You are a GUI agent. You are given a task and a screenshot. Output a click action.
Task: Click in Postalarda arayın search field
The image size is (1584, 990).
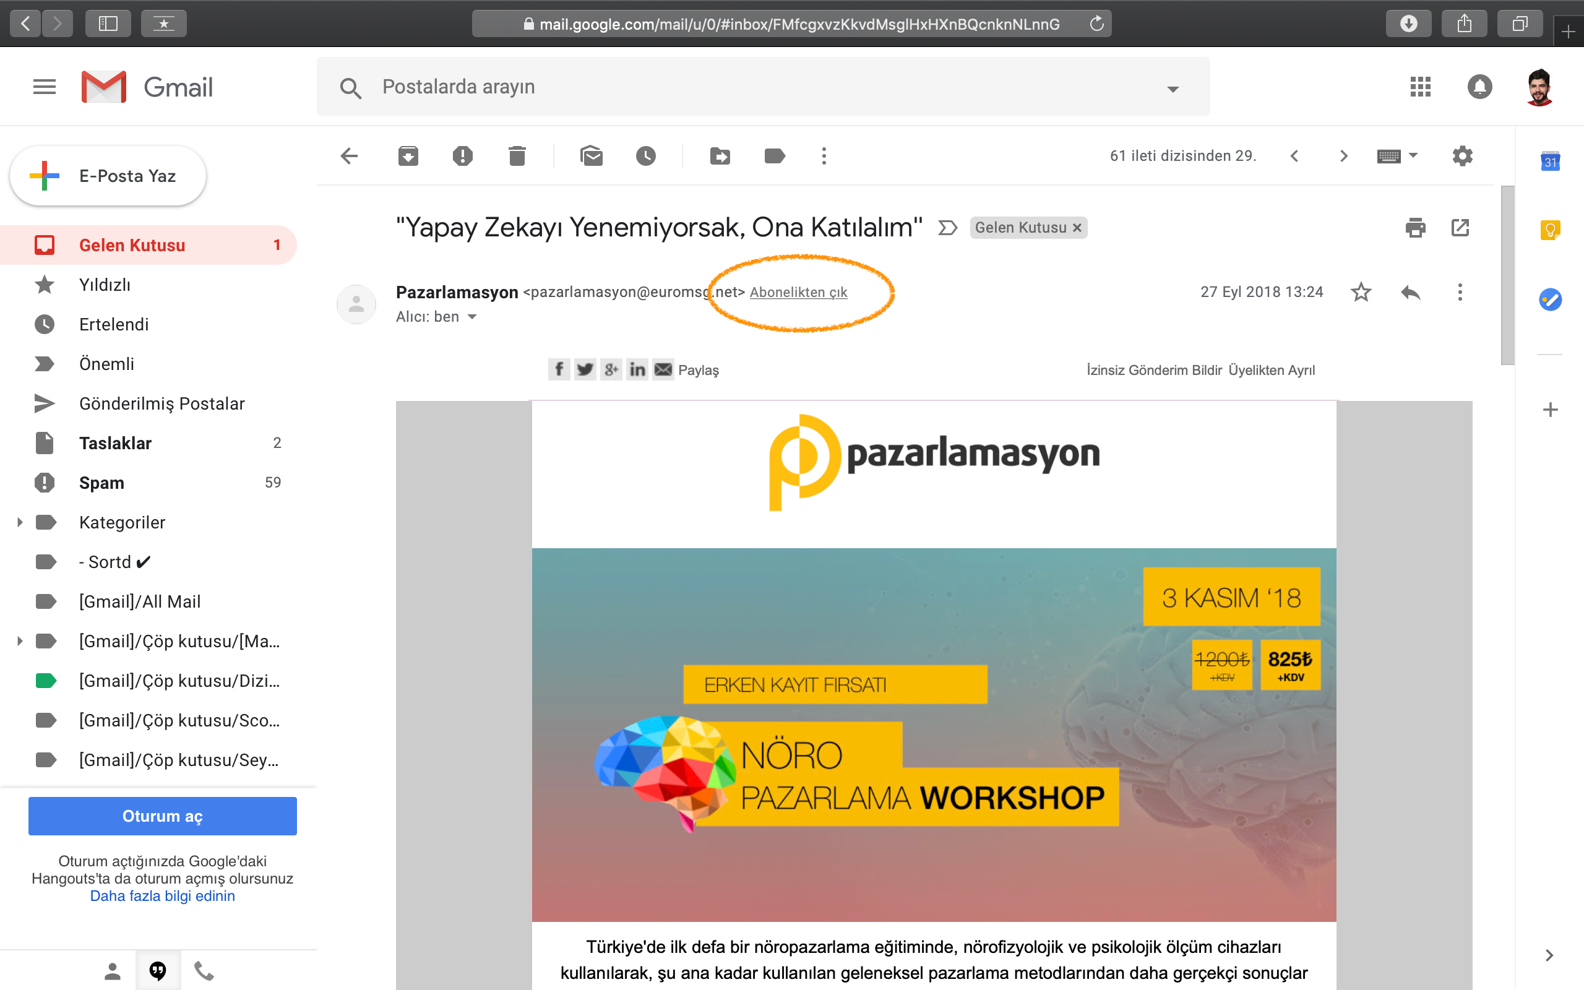coord(762,87)
